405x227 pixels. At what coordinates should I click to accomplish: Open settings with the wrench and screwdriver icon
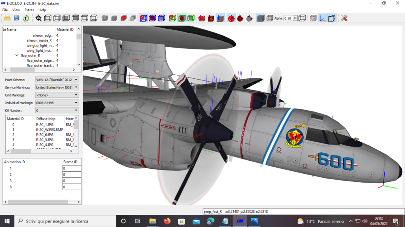[x=344, y=18]
